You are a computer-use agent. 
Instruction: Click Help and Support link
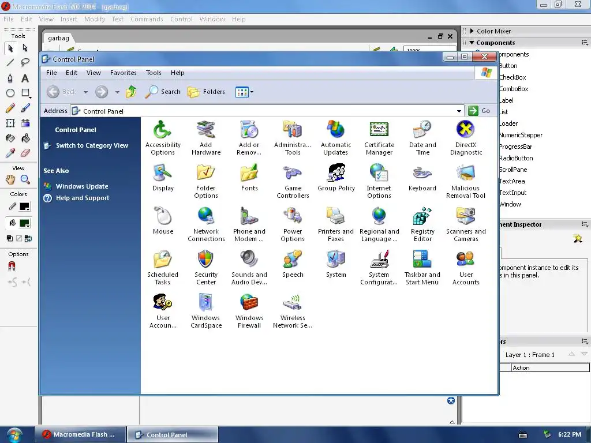pyautogui.click(x=83, y=198)
